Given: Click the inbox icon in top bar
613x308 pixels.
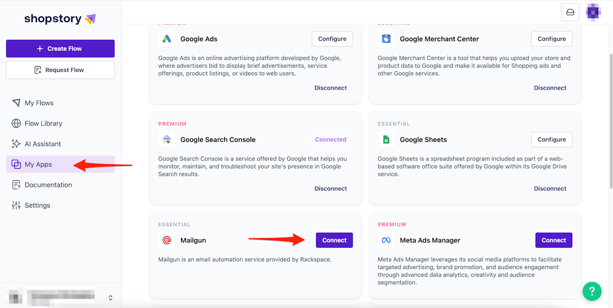Looking at the screenshot, I should (x=570, y=12).
